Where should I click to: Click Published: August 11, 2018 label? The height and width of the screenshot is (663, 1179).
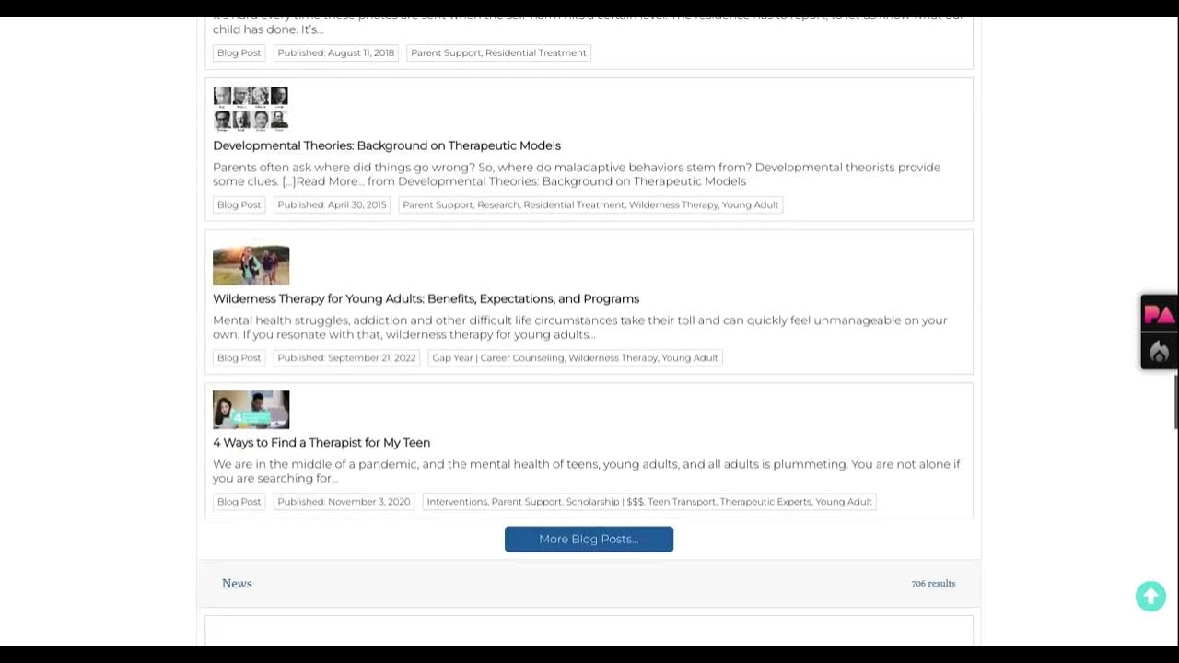coord(336,52)
